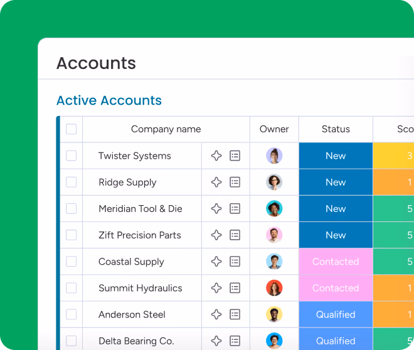Open the updates list icon for Twister Systems

[235, 156]
